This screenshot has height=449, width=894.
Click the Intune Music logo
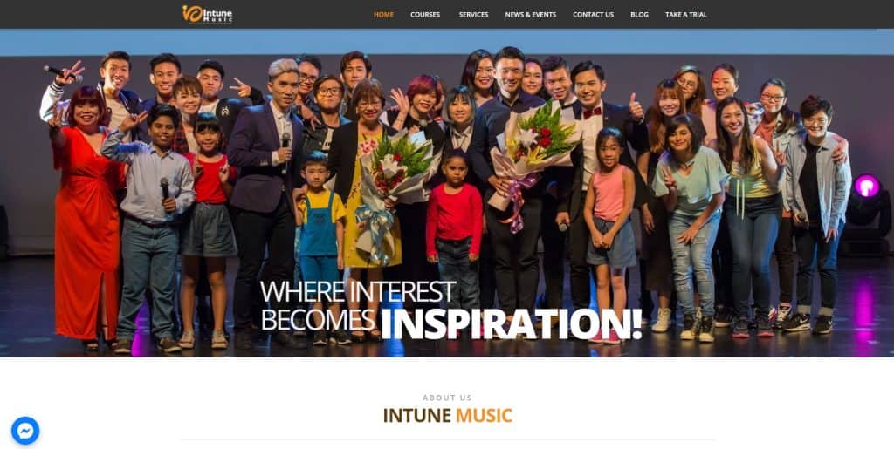pyautogui.click(x=208, y=14)
